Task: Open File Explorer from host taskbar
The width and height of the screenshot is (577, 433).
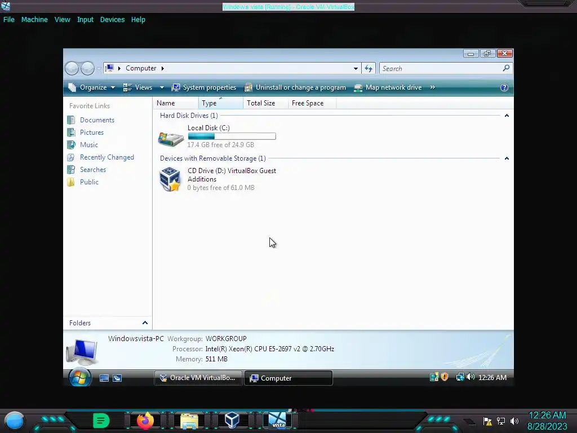Action: pos(189,421)
